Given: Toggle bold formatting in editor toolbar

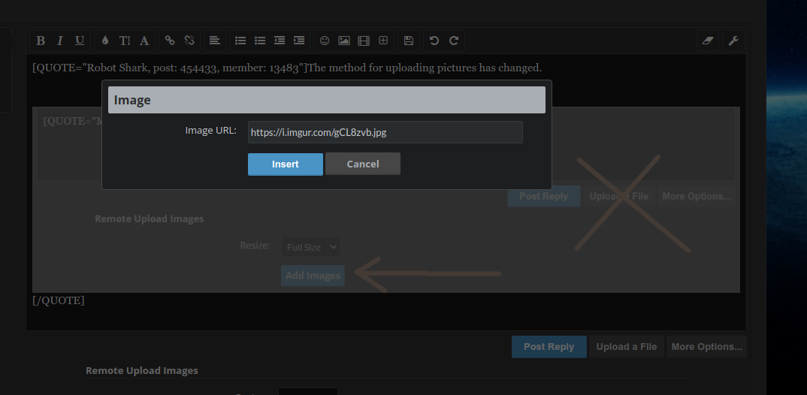Looking at the screenshot, I should point(41,41).
